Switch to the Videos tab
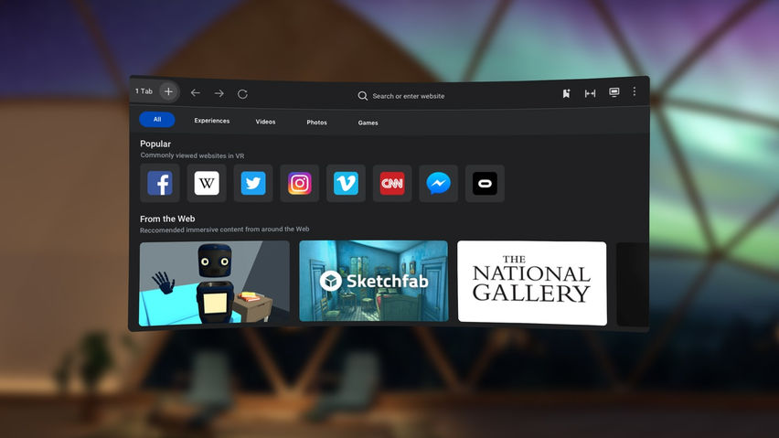 pyautogui.click(x=265, y=122)
